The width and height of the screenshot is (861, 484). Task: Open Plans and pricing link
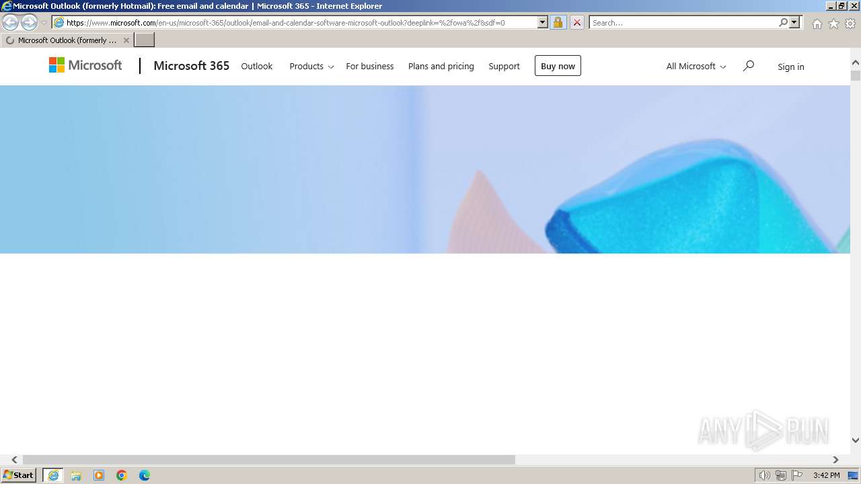tap(441, 66)
